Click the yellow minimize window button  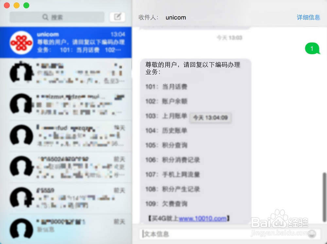16,6
